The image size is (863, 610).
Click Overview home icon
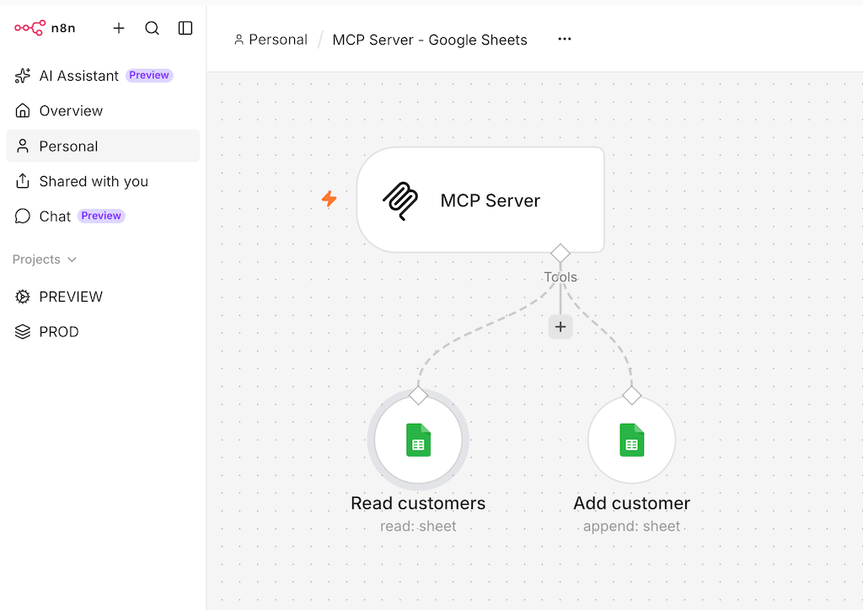[x=23, y=110]
